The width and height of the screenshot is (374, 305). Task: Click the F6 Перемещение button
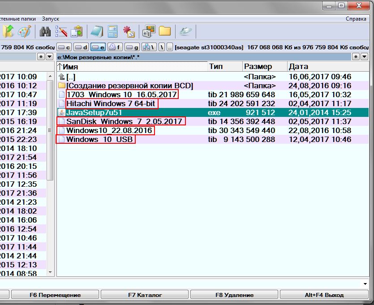(55, 295)
